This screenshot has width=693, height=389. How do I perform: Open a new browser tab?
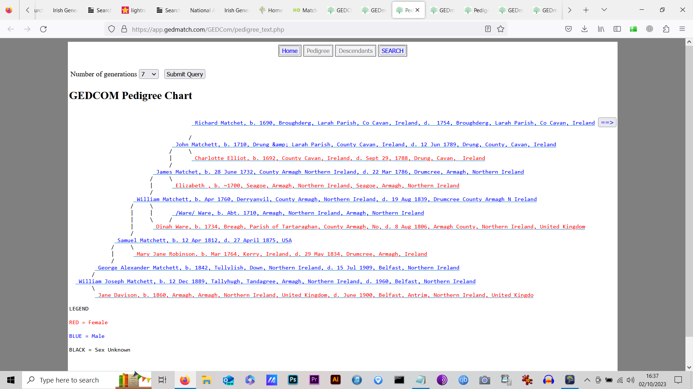586,10
